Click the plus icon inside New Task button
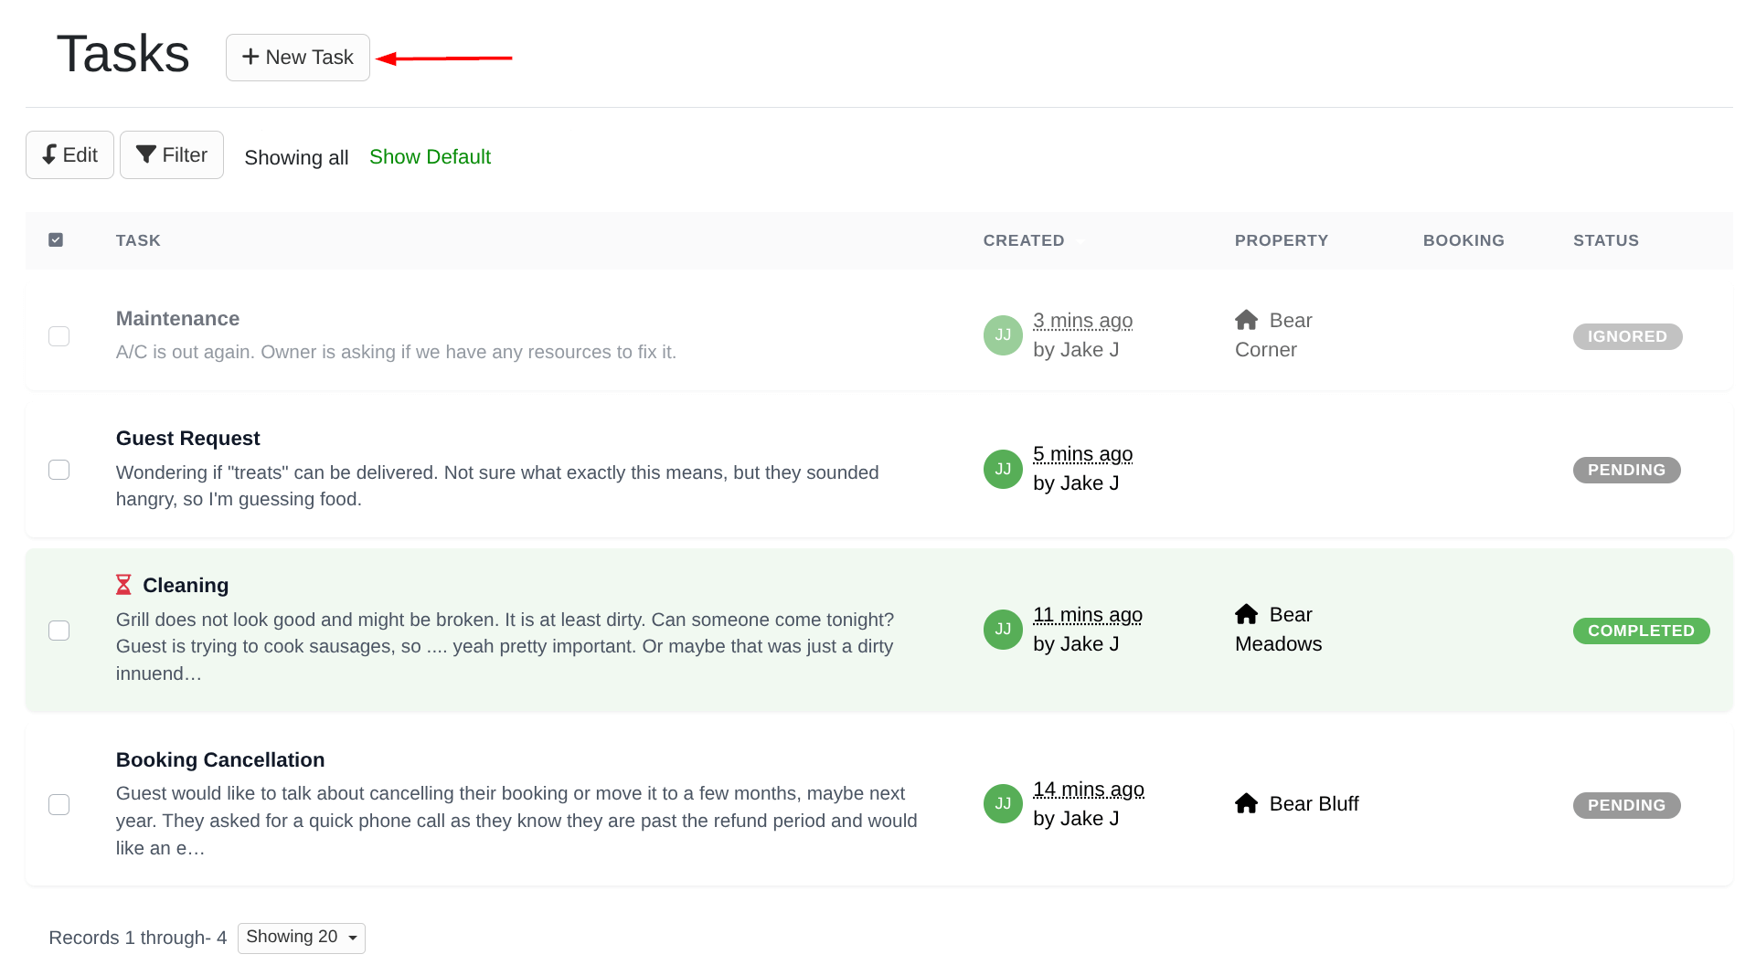 pos(249,57)
